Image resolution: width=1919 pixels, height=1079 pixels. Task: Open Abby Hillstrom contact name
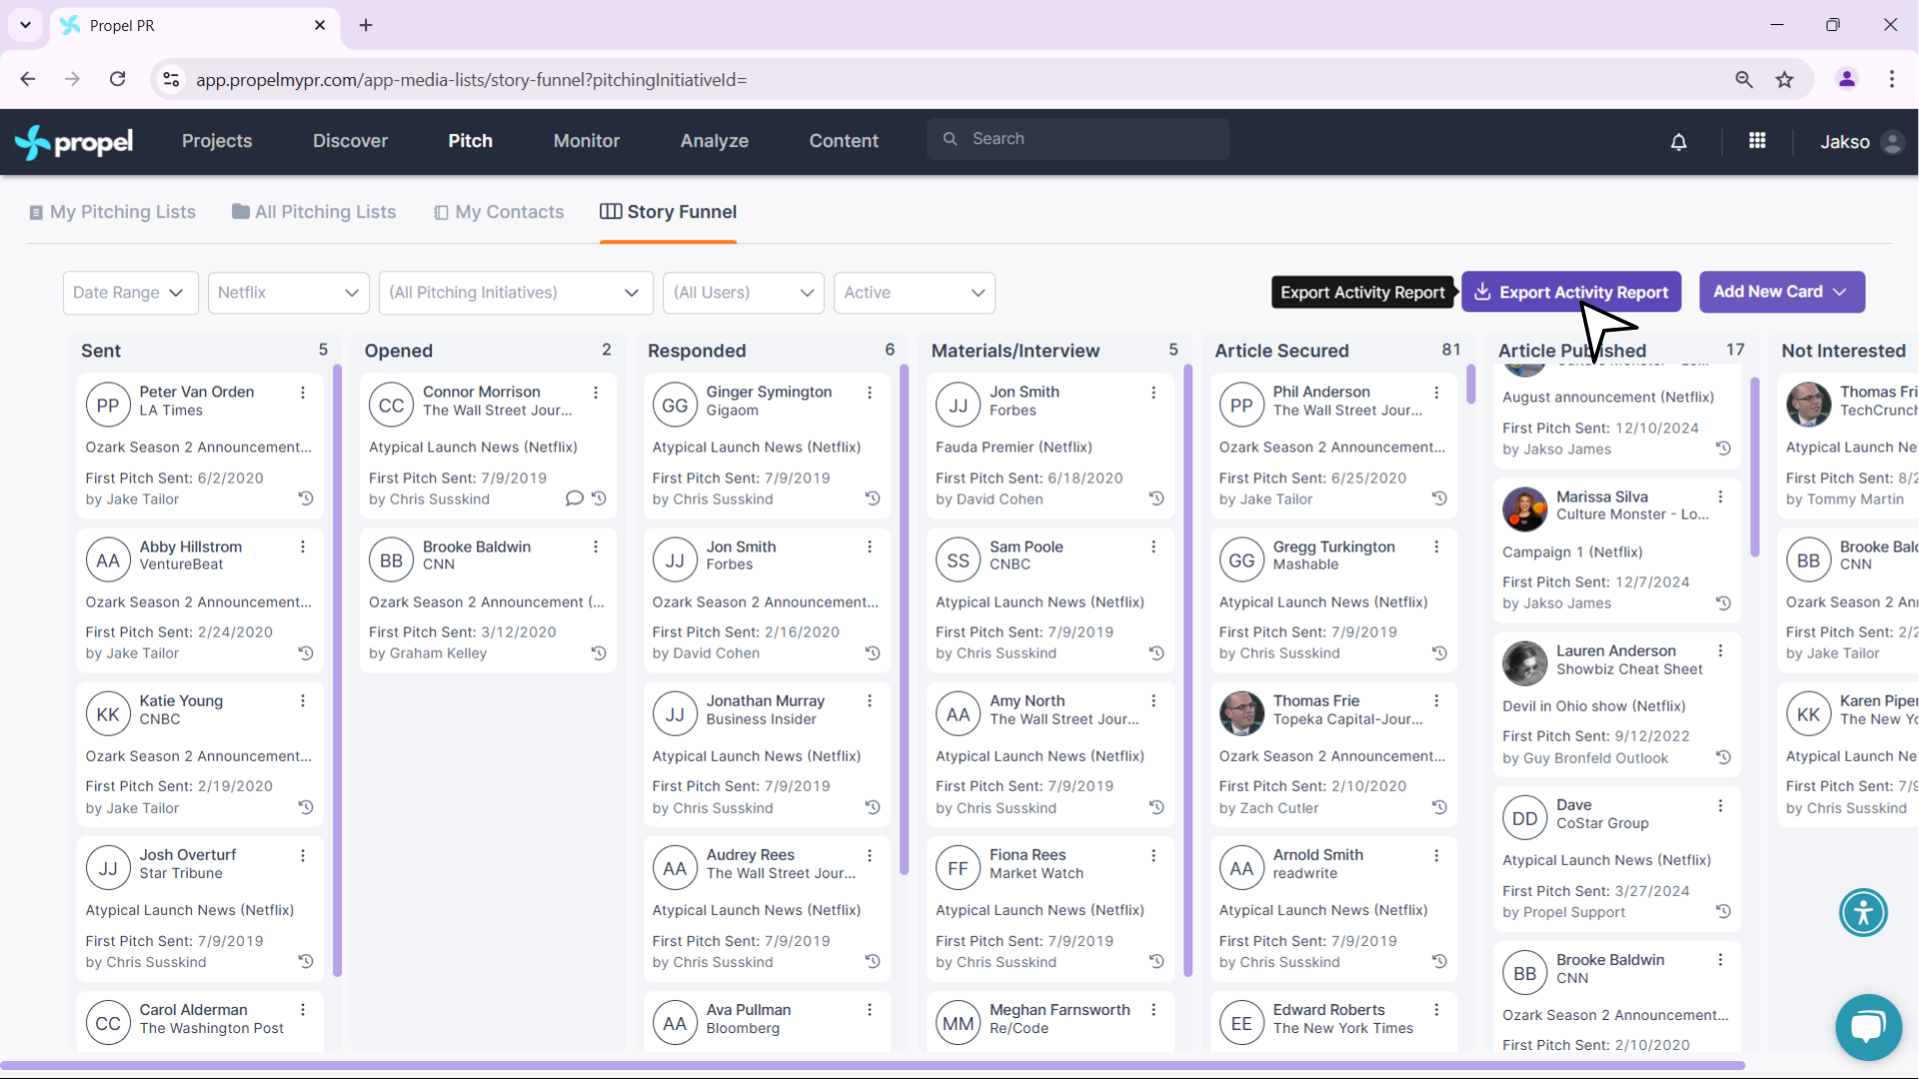point(191,547)
